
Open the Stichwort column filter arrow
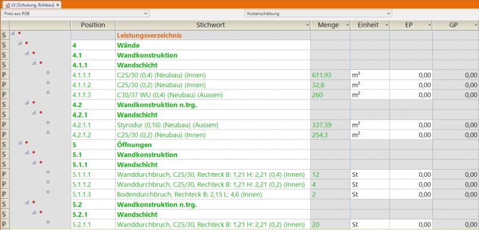307,25
